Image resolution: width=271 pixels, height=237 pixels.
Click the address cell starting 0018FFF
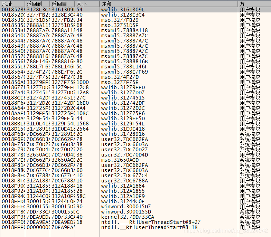click(x=13, y=227)
